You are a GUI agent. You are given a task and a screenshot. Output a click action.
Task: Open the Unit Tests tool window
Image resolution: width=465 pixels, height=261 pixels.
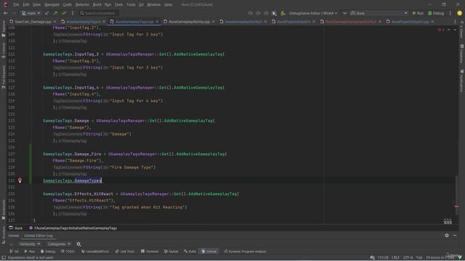[125, 252]
